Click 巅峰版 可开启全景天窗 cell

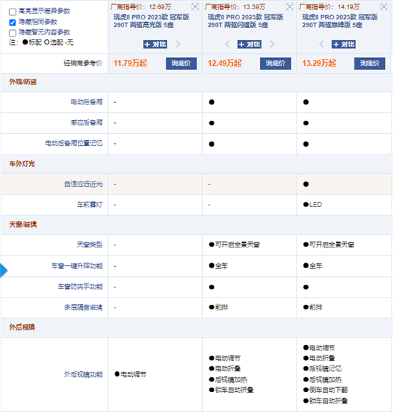329,245
